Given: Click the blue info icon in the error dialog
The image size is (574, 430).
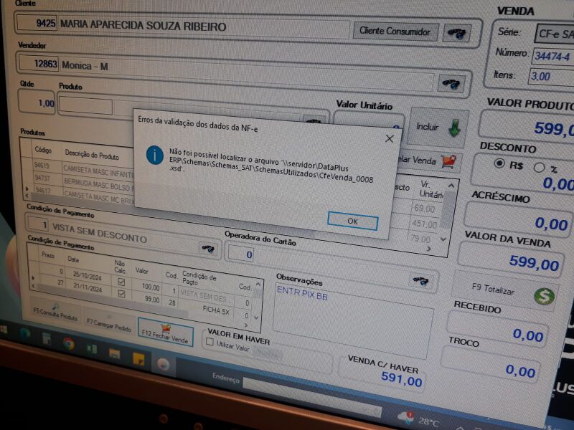Looking at the screenshot, I should pos(155,155).
